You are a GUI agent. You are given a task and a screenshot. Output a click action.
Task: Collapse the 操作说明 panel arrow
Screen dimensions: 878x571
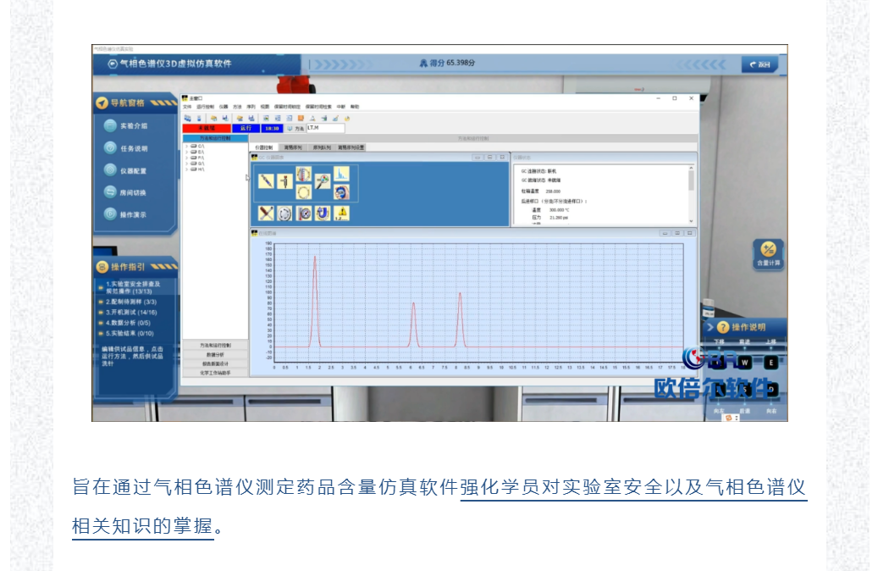point(710,327)
